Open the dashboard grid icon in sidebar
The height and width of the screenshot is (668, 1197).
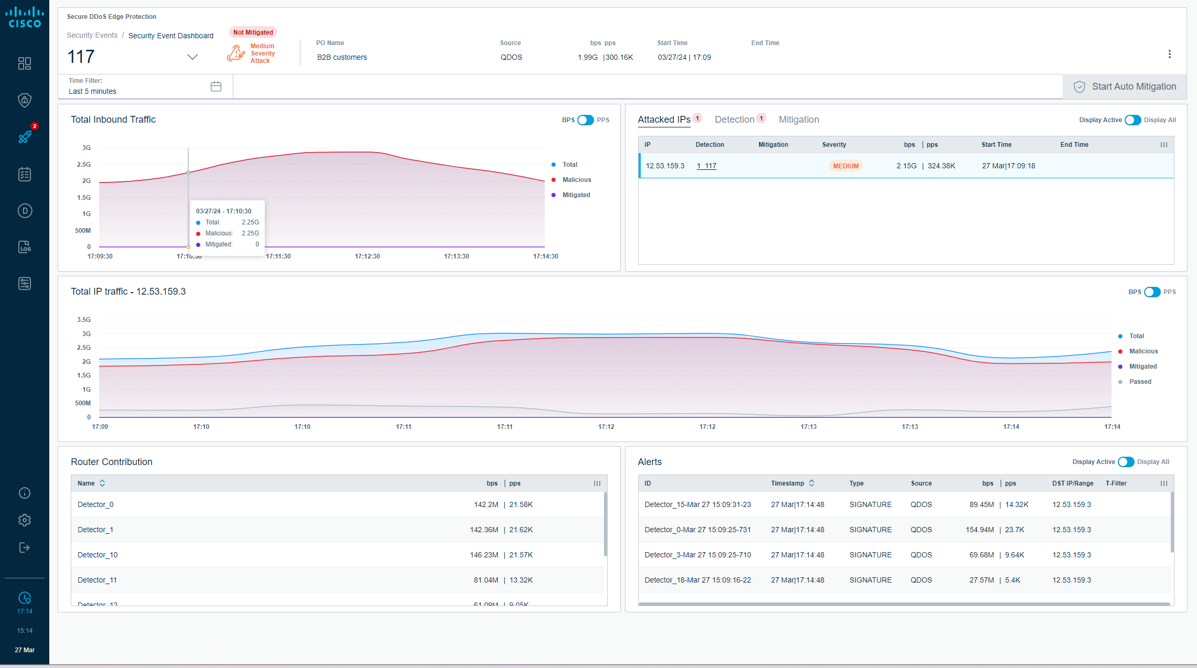pyautogui.click(x=25, y=63)
